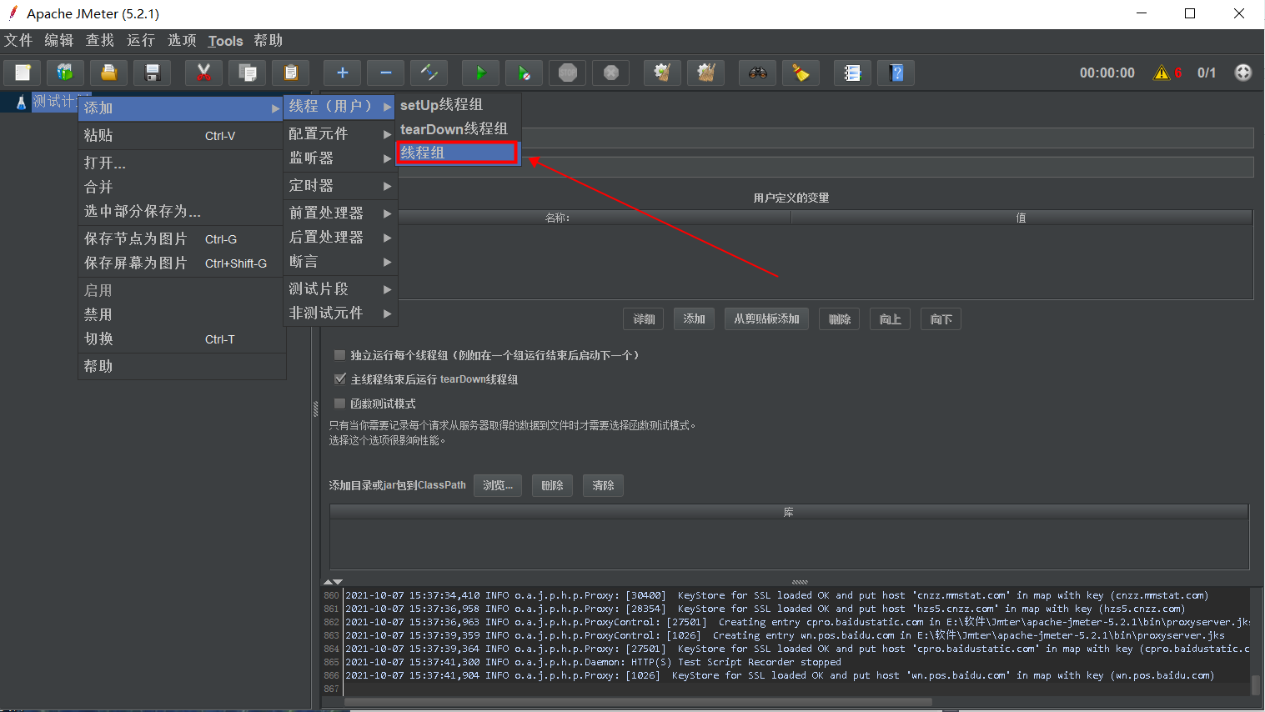The image size is (1265, 712).
Task: Click the 从剪贴板添加 button
Action: 766,319
